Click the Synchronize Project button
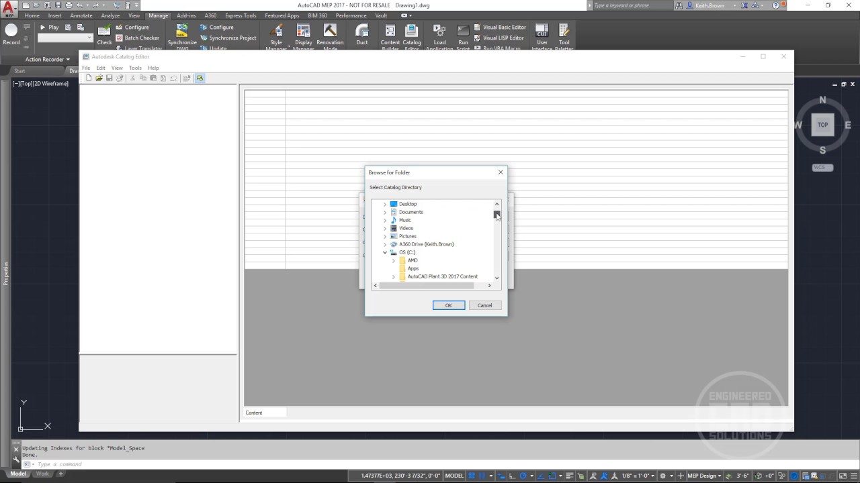This screenshot has height=483, width=860. click(228, 38)
